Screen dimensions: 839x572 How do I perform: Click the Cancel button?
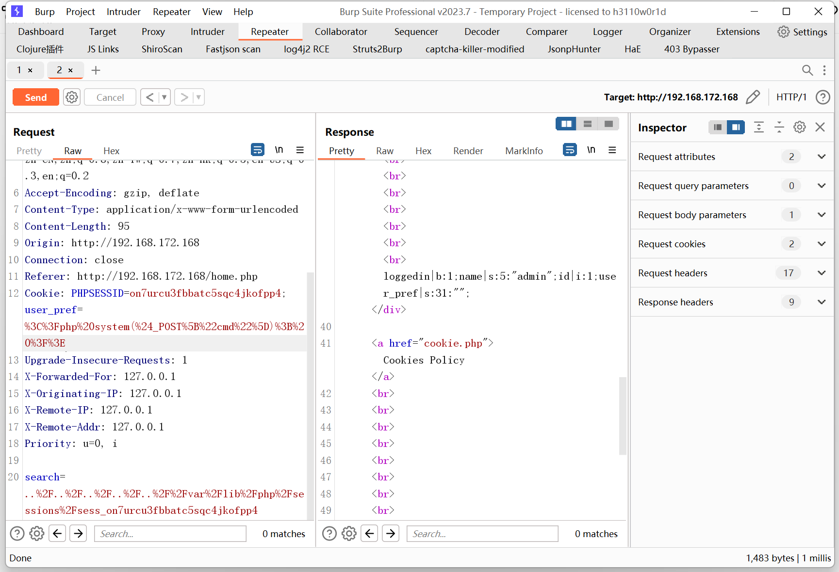[110, 97]
